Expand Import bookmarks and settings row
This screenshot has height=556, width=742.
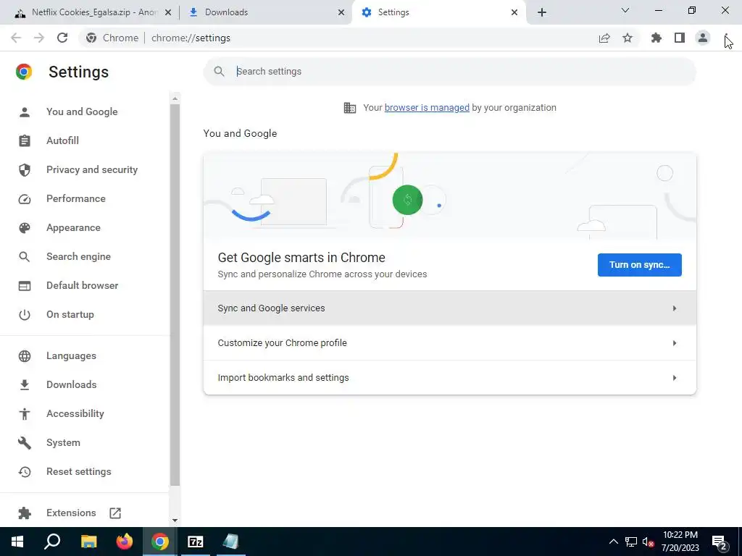click(x=449, y=378)
